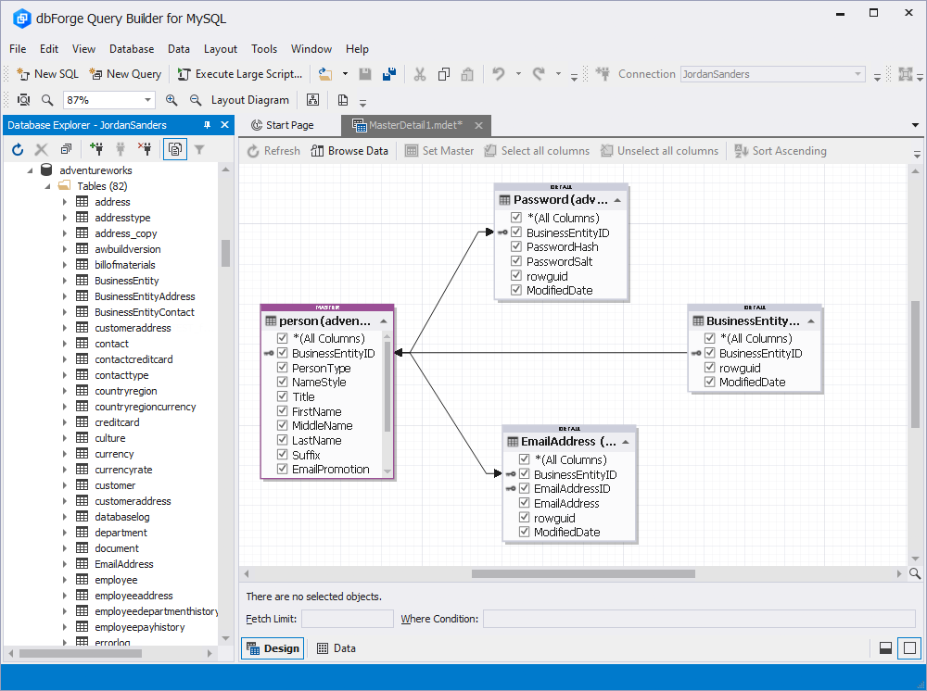Close the MasterDetail1.mdet tab
The width and height of the screenshot is (927, 691).
click(478, 125)
